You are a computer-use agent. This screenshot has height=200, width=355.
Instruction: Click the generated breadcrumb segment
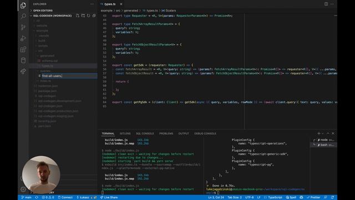point(131,11)
